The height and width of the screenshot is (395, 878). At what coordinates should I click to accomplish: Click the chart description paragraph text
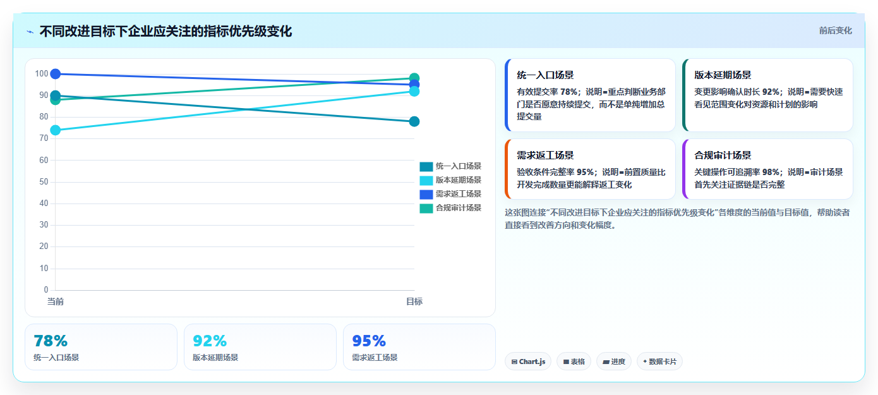pyautogui.click(x=678, y=219)
